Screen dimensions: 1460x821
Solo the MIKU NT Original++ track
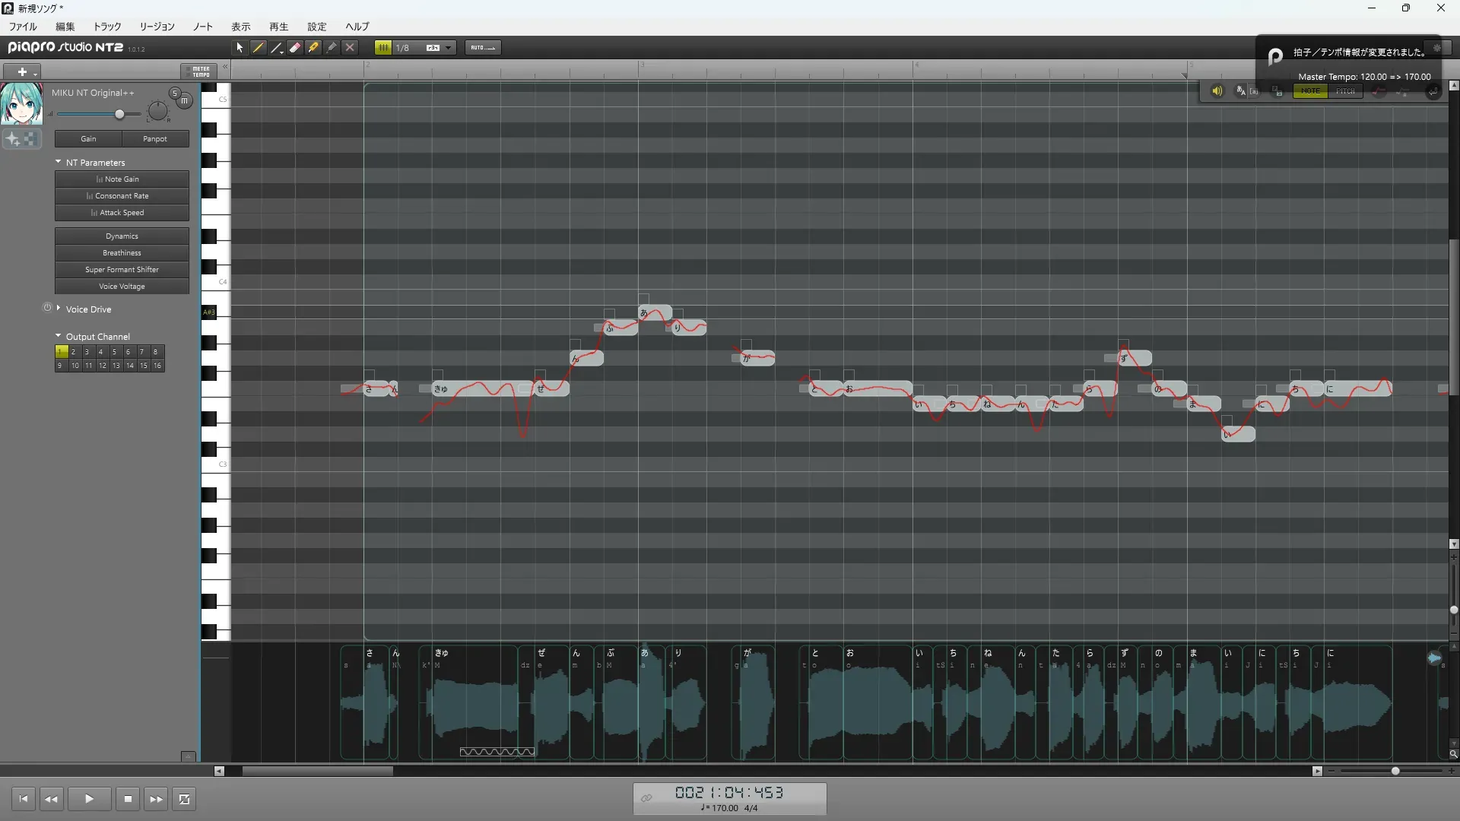pos(174,93)
